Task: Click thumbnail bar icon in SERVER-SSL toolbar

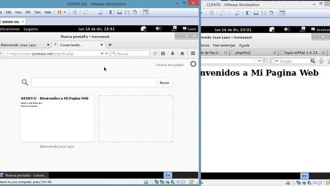Action: pyautogui.click(x=119, y=12)
